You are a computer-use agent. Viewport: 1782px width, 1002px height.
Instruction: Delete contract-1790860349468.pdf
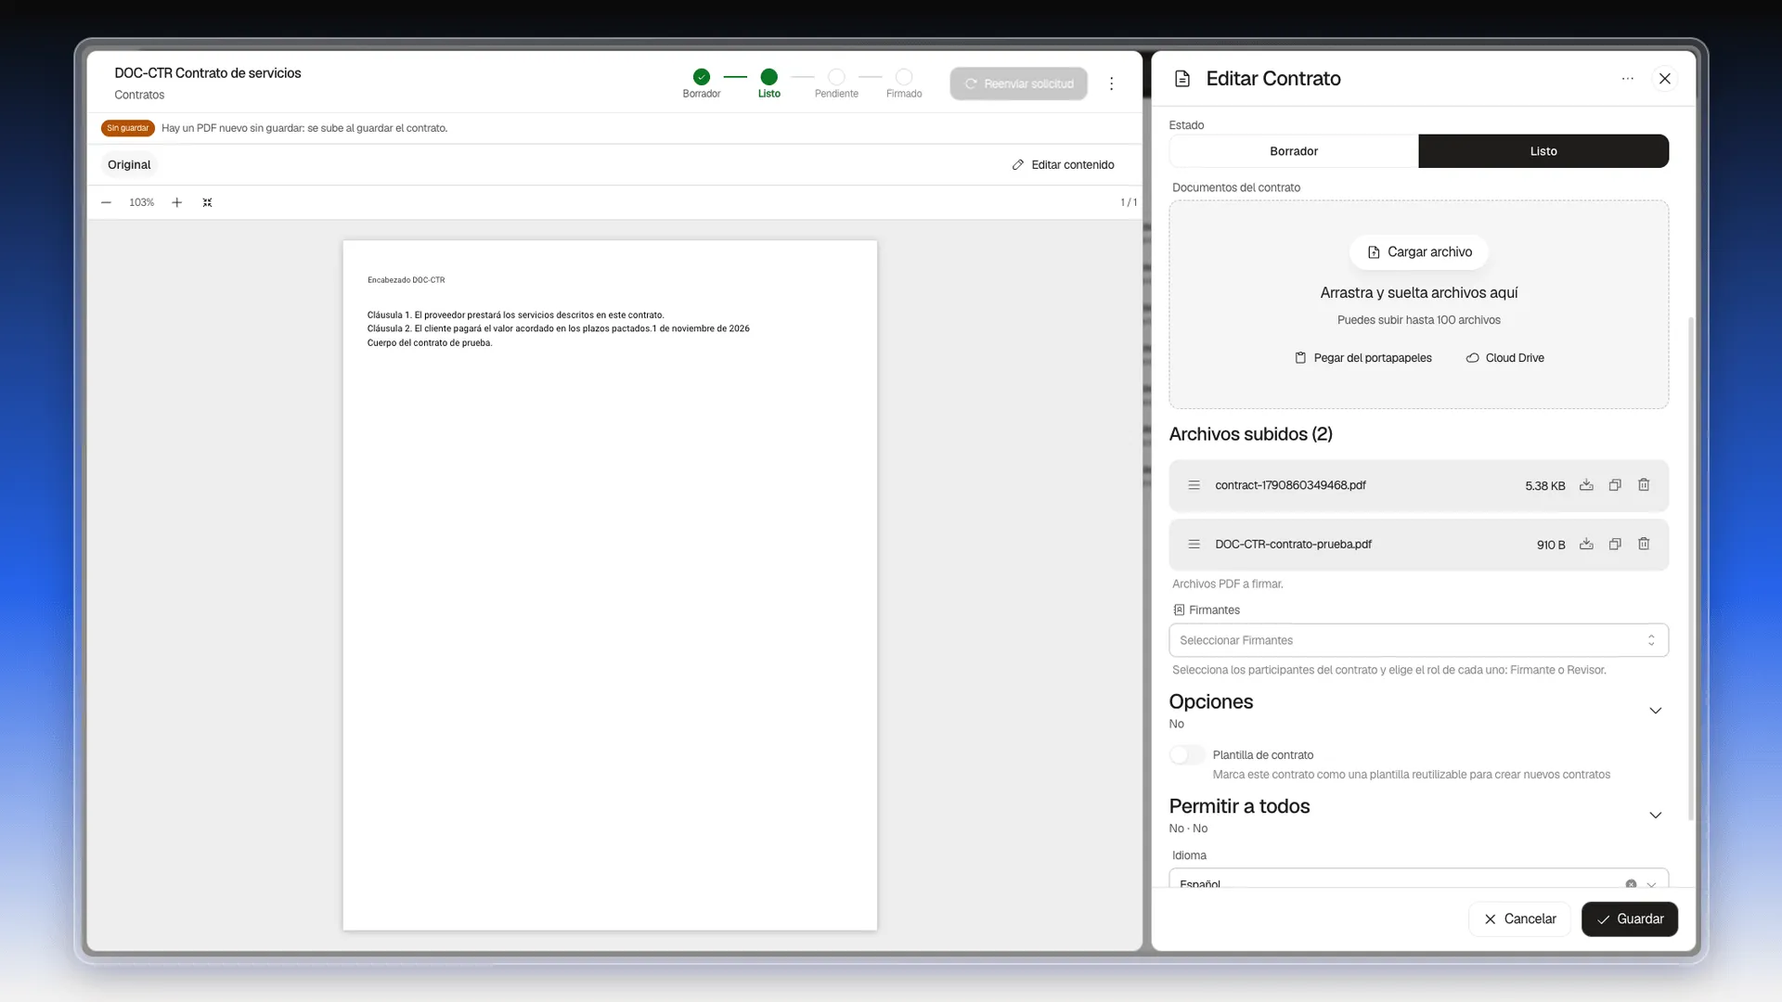coord(1644,485)
